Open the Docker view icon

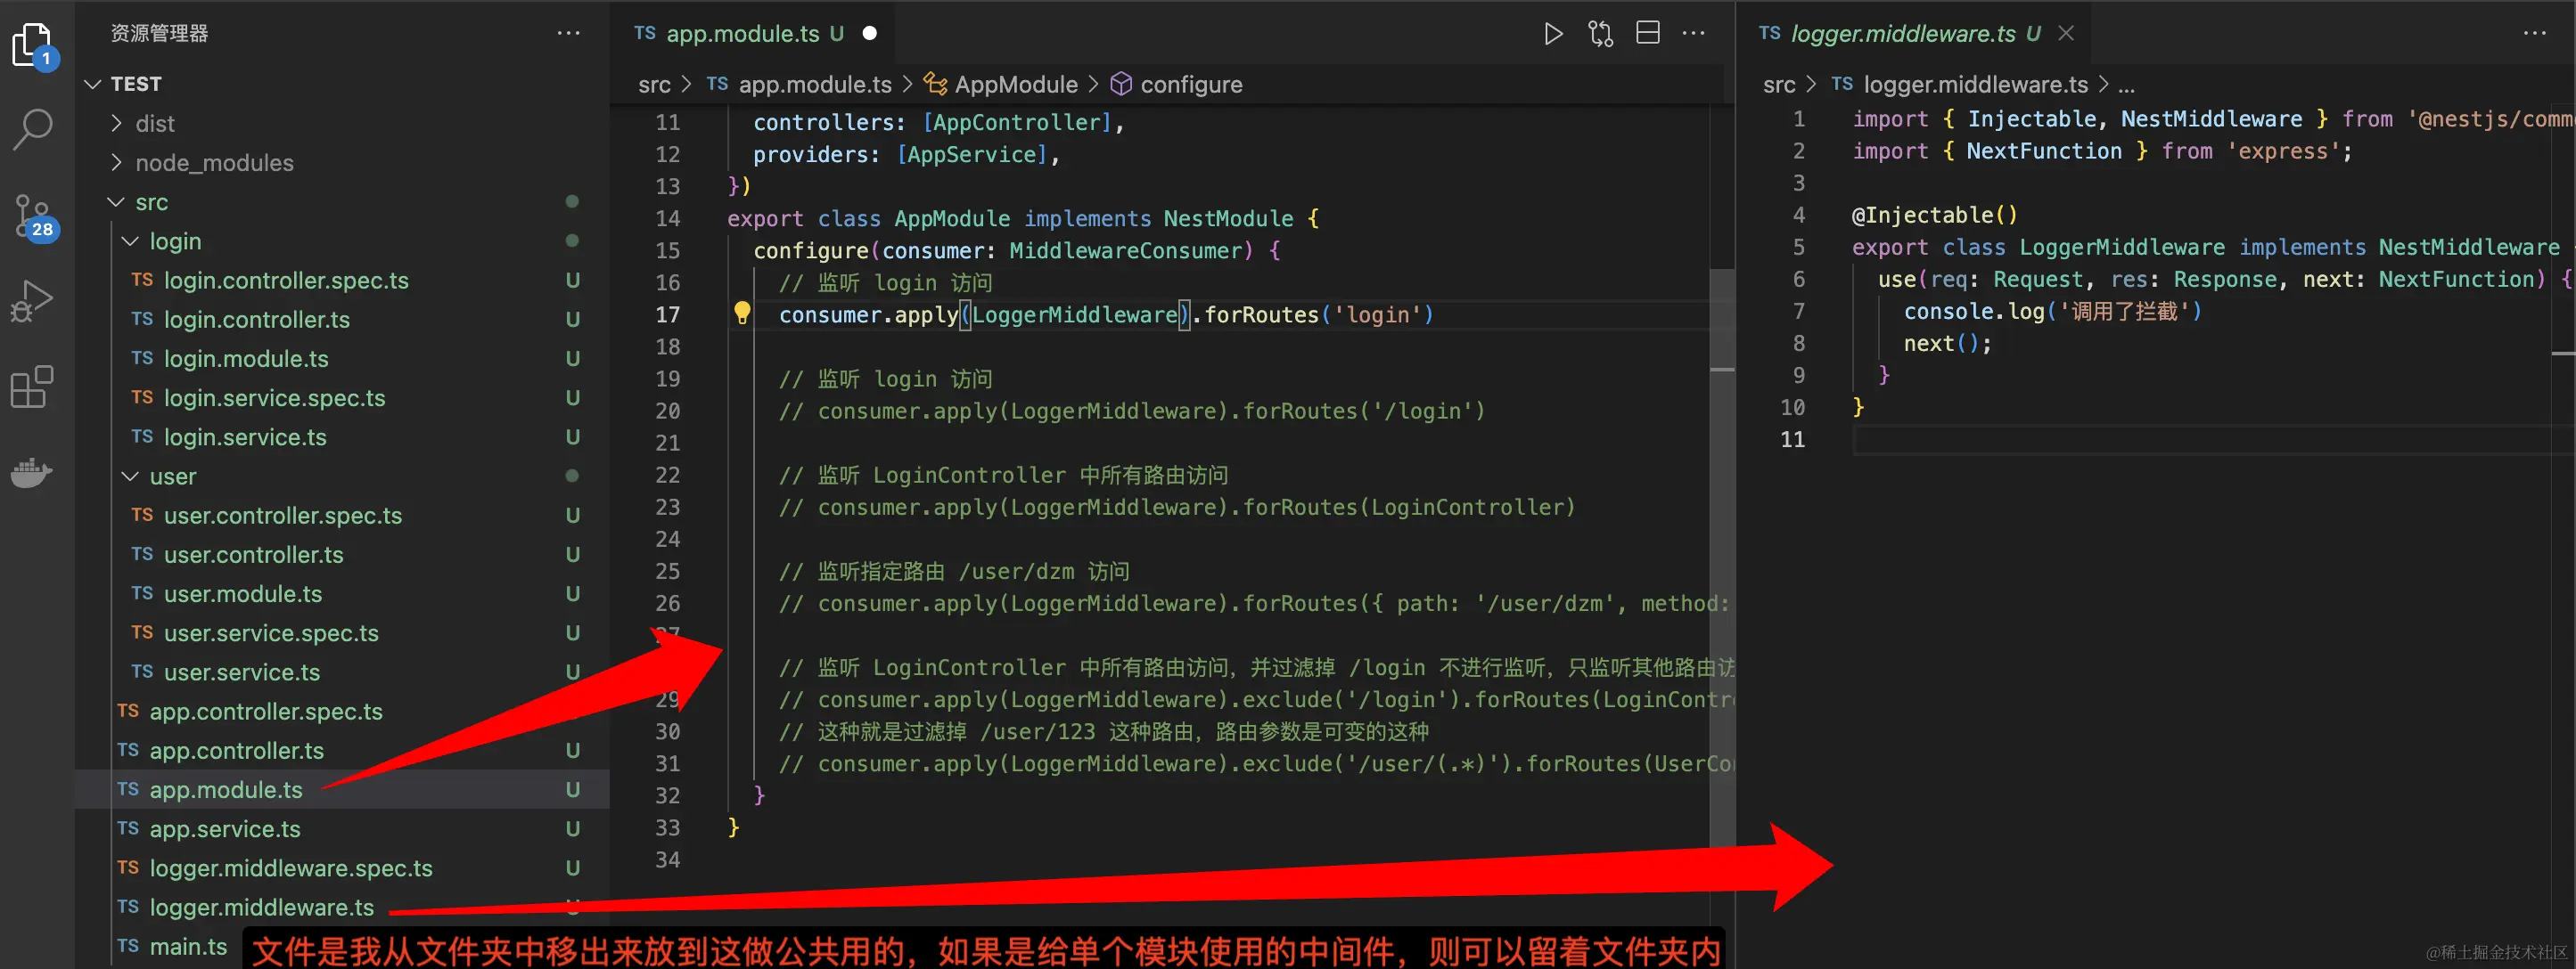click(x=32, y=471)
